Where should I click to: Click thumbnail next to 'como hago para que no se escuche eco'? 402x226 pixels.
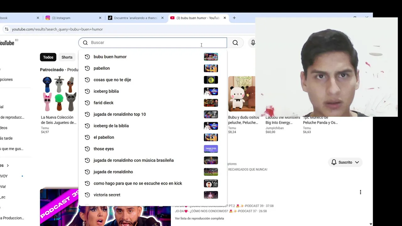(211, 183)
